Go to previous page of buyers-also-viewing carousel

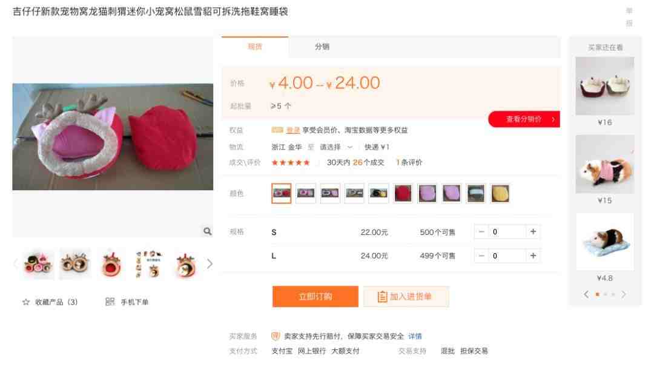(x=586, y=294)
